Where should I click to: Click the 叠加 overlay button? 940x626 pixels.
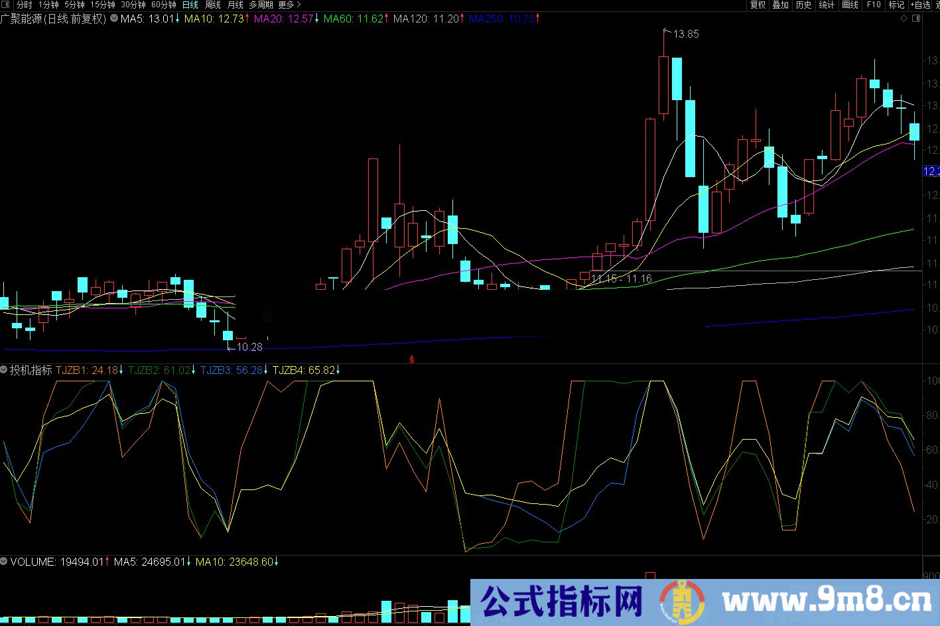780,5
